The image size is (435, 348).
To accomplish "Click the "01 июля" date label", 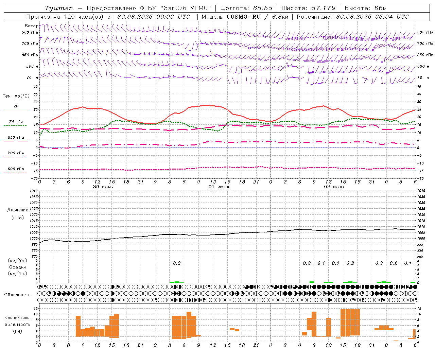I will pos(219,187).
